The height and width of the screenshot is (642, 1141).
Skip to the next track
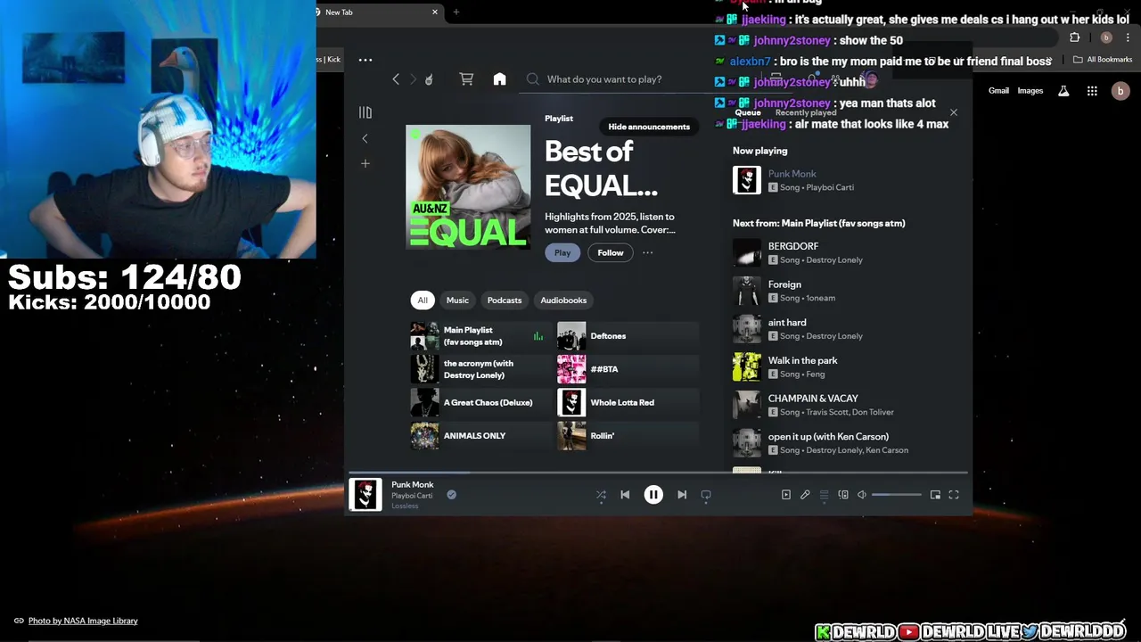[682, 495]
